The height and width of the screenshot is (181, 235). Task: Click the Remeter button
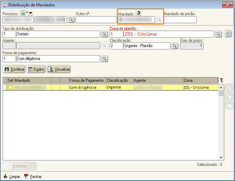pyautogui.click(x=19, y=166)
